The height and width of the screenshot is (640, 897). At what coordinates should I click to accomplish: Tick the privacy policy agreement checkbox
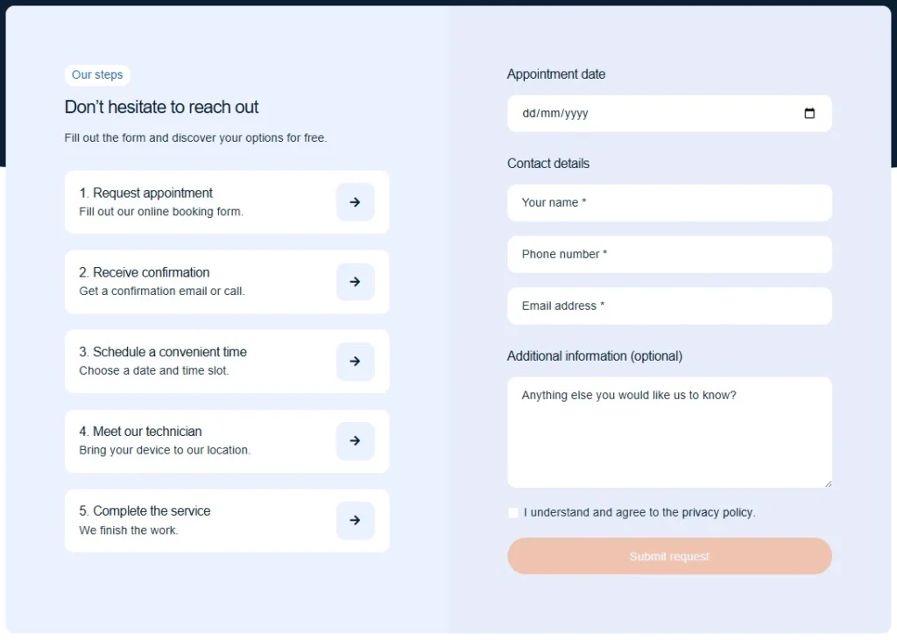click(x=513, y=513)
